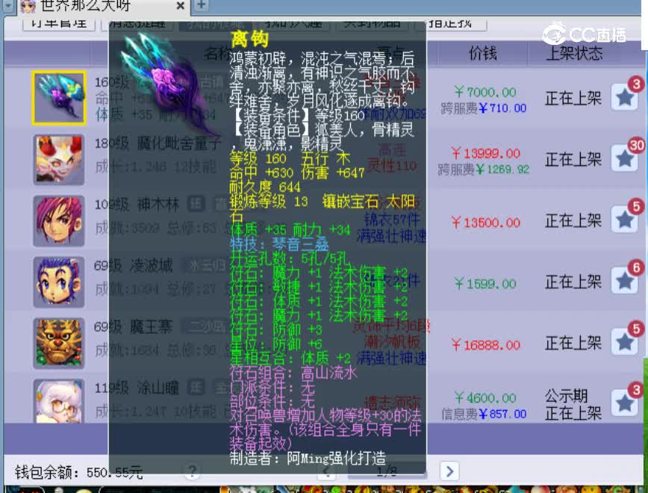Click the 119级 涂山瞳 listing name
The image size is (648, 493).
(137, 388)
